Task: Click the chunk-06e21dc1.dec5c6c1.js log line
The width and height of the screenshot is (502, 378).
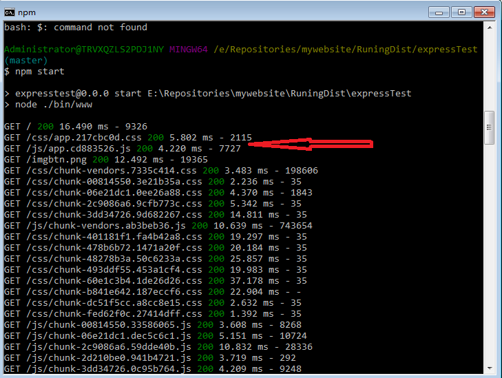Action: (156, 336)
